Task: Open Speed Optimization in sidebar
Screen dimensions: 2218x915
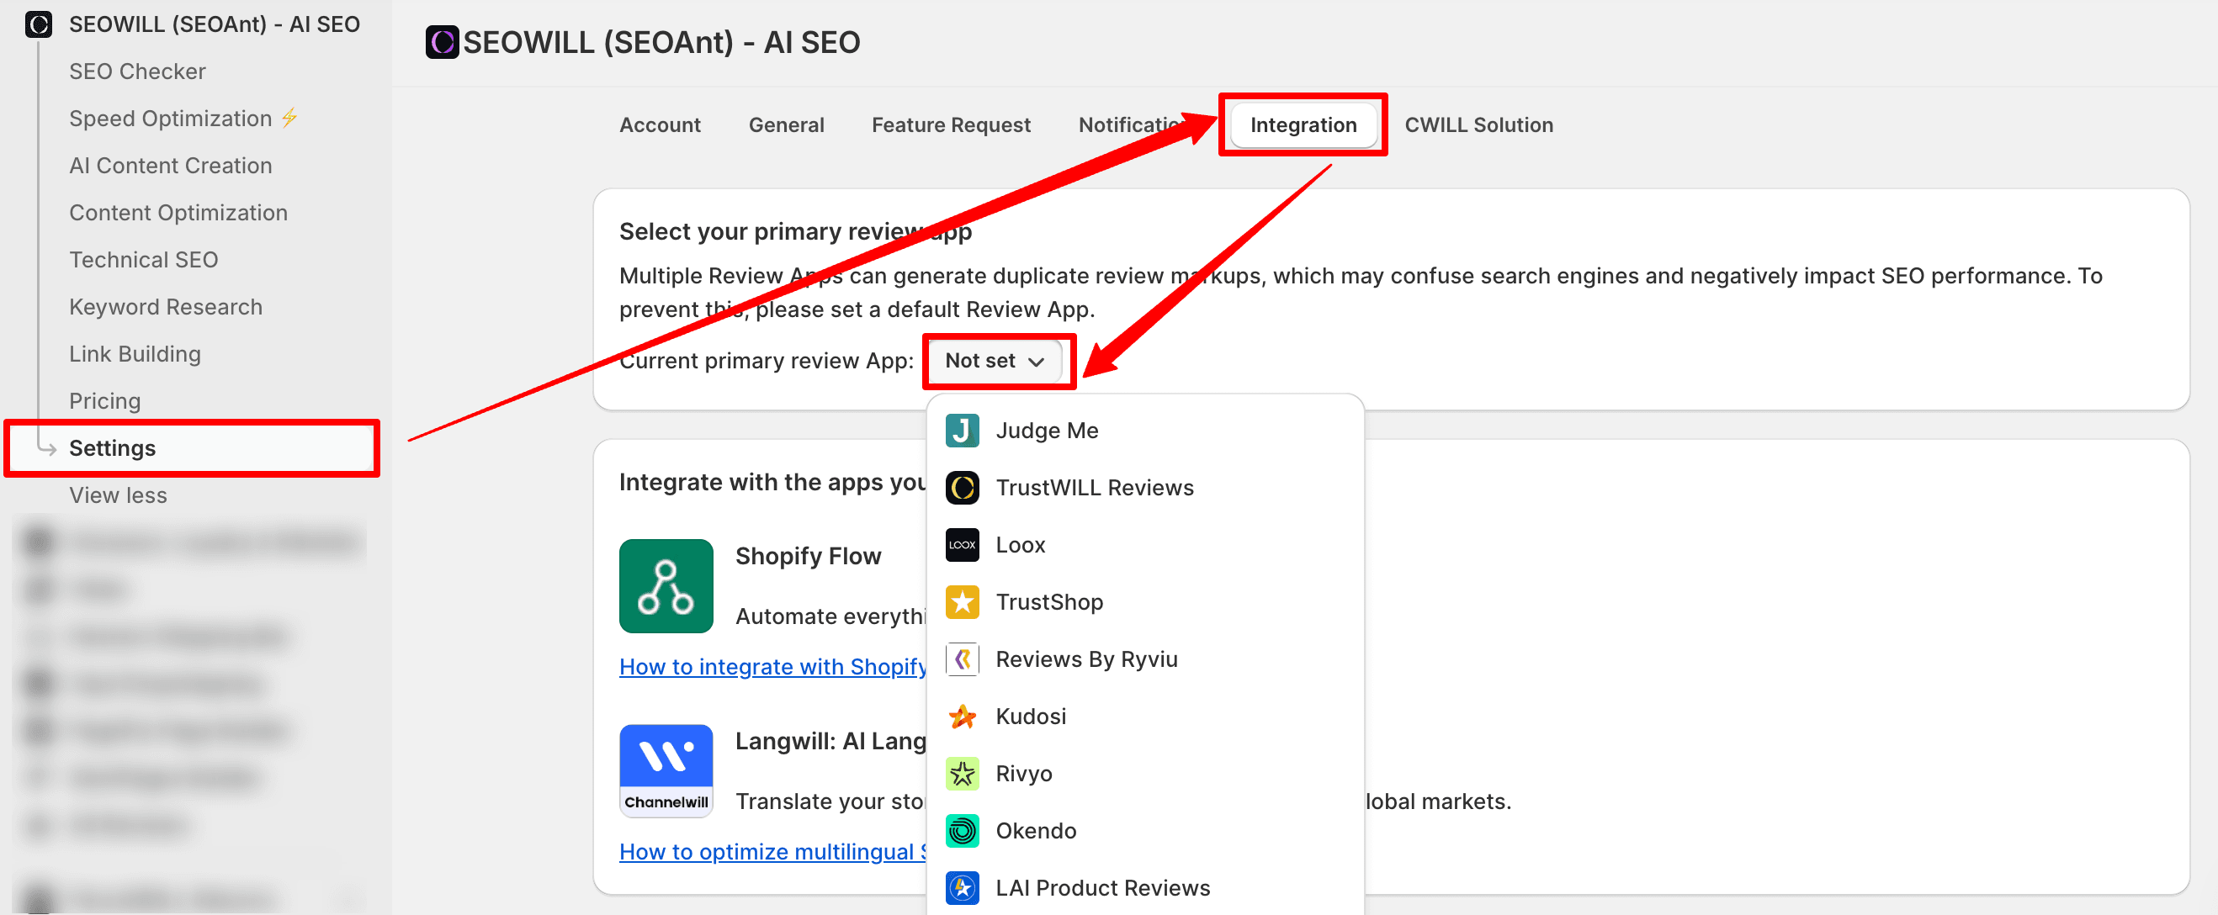Action: click(x=171, y=118)
